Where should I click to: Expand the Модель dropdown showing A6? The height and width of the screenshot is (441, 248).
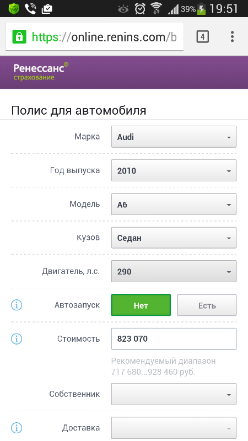pos(174,204)
